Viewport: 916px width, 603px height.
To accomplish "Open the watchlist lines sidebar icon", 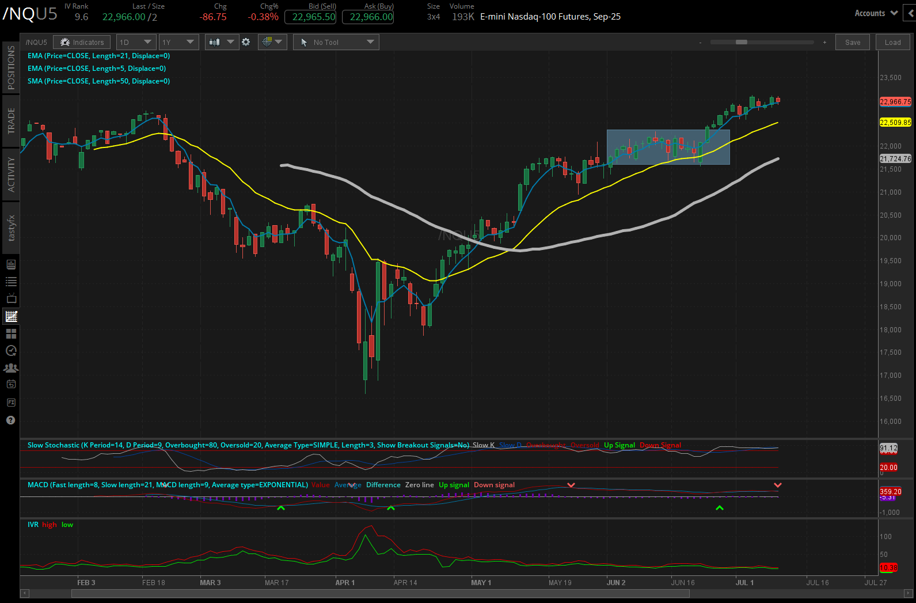I will (x=11, y=282).
